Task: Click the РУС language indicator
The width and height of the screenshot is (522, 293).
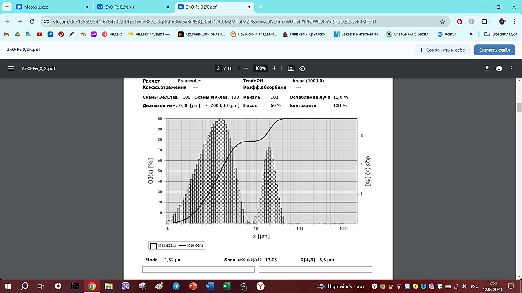Action: pyautogui.click(x=474, y=286)
